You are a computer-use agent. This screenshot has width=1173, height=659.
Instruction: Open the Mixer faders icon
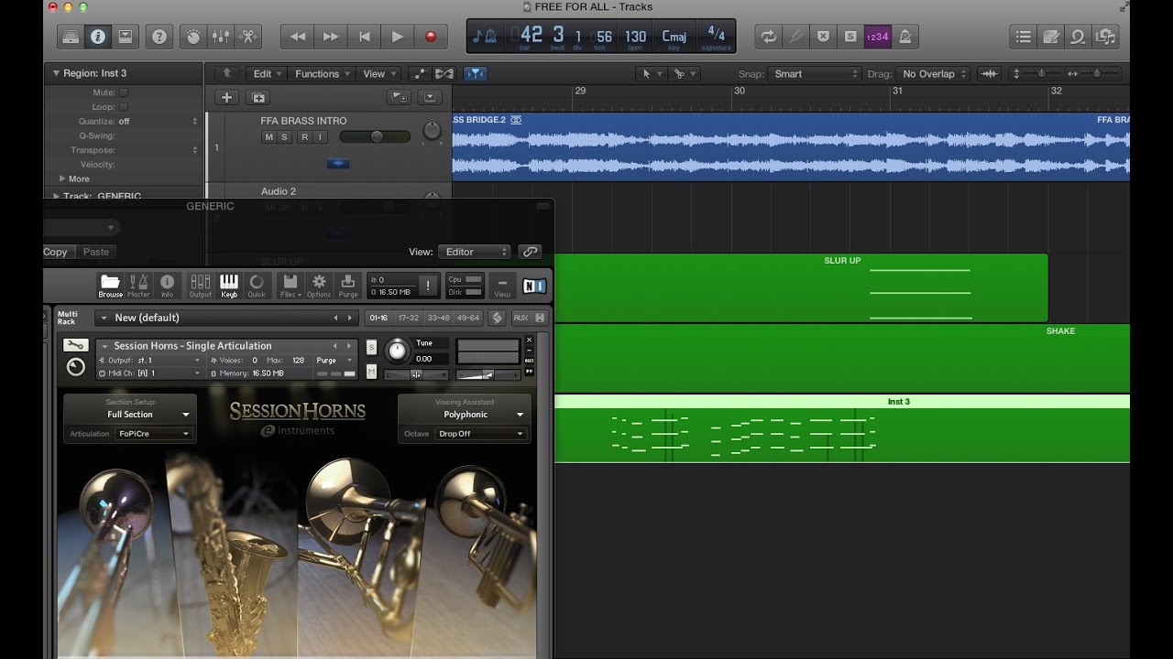click(x=221, y=37)
